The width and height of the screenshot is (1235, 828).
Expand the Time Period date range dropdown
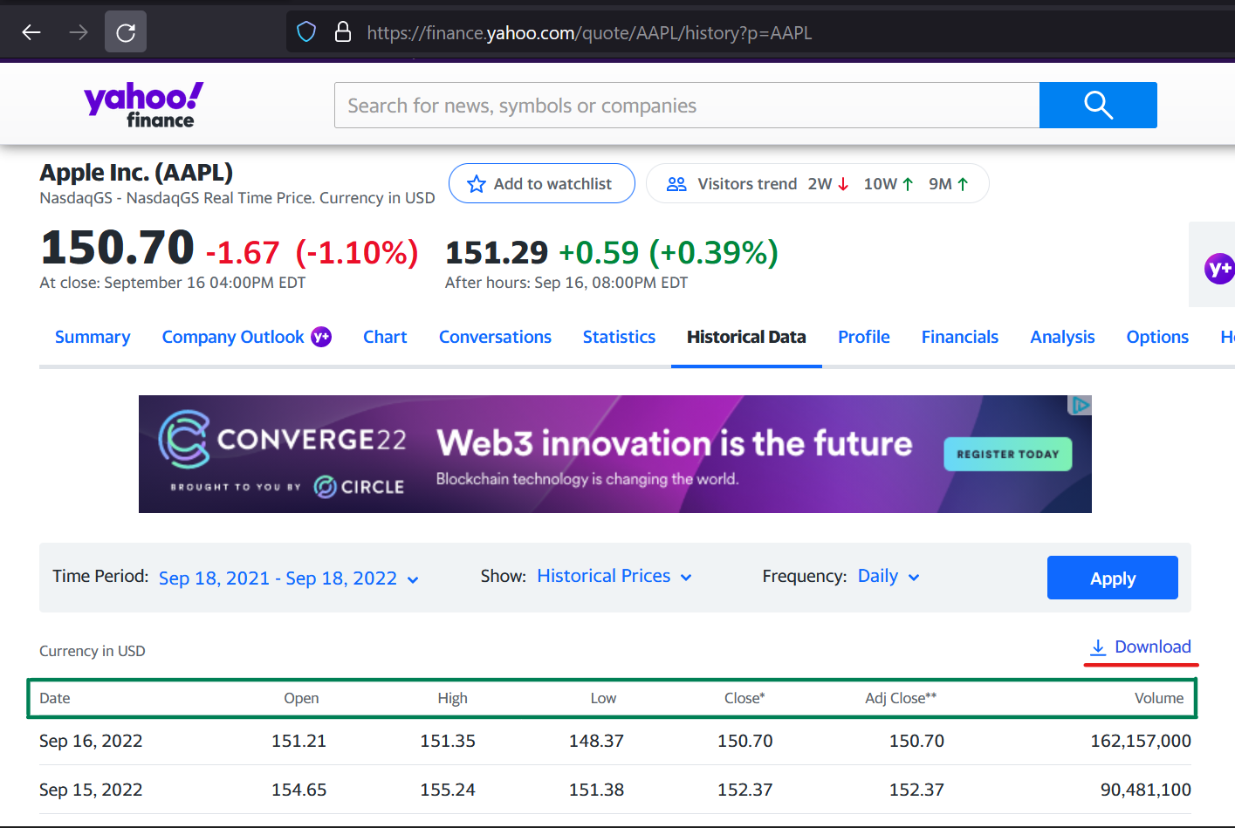289,578
